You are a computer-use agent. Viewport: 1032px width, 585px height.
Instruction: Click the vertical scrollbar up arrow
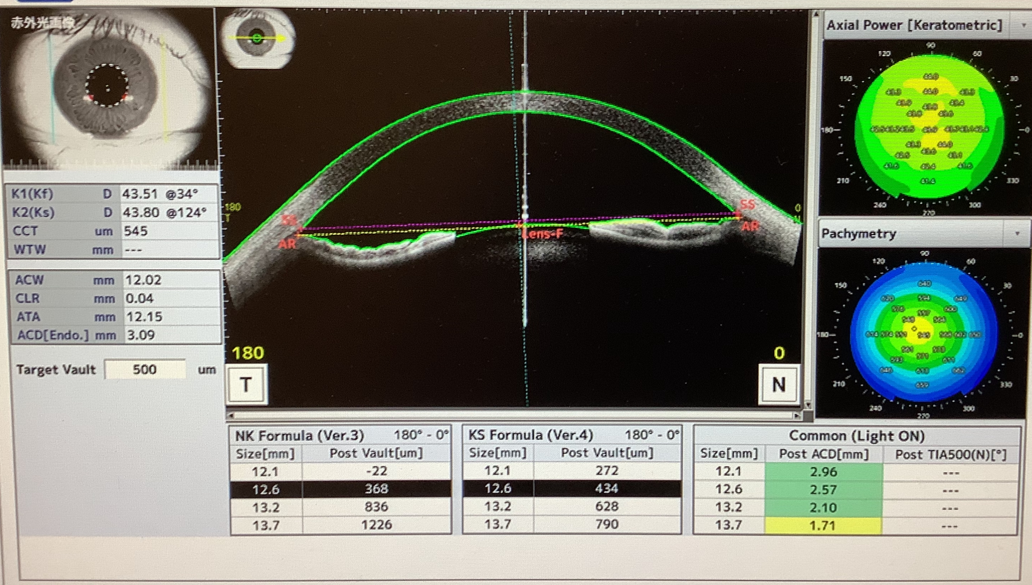[x=816, y=15]
